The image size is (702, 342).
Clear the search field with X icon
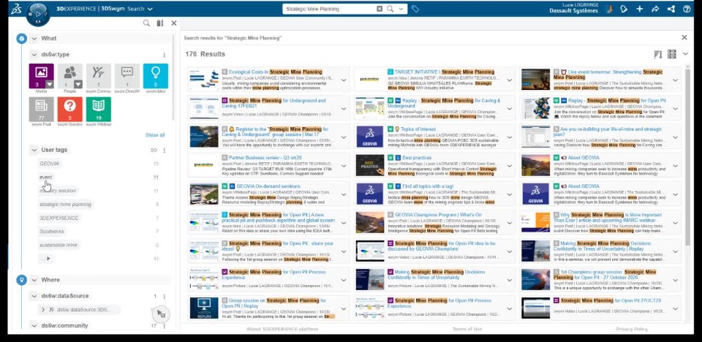(380, 9)
